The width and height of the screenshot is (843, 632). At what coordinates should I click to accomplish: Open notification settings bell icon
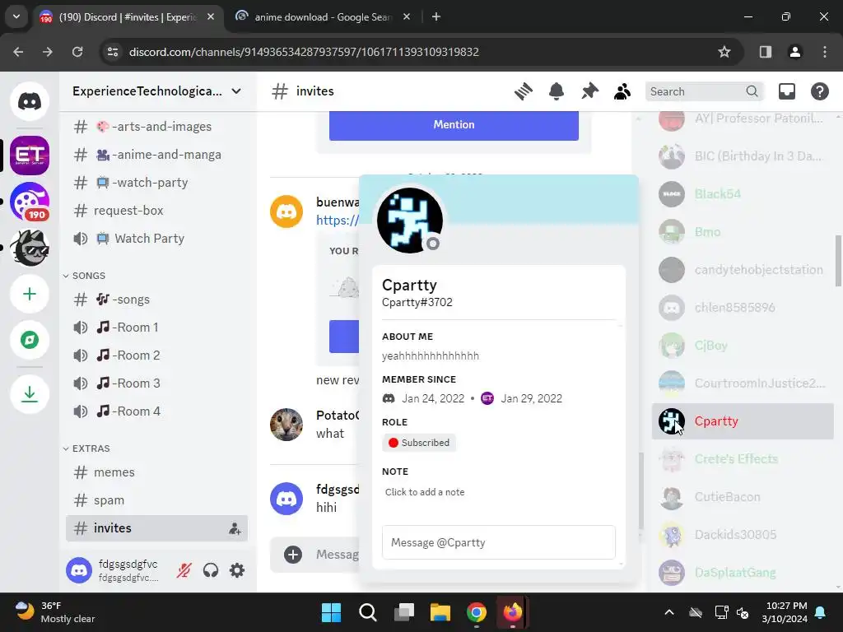[557, 91]
